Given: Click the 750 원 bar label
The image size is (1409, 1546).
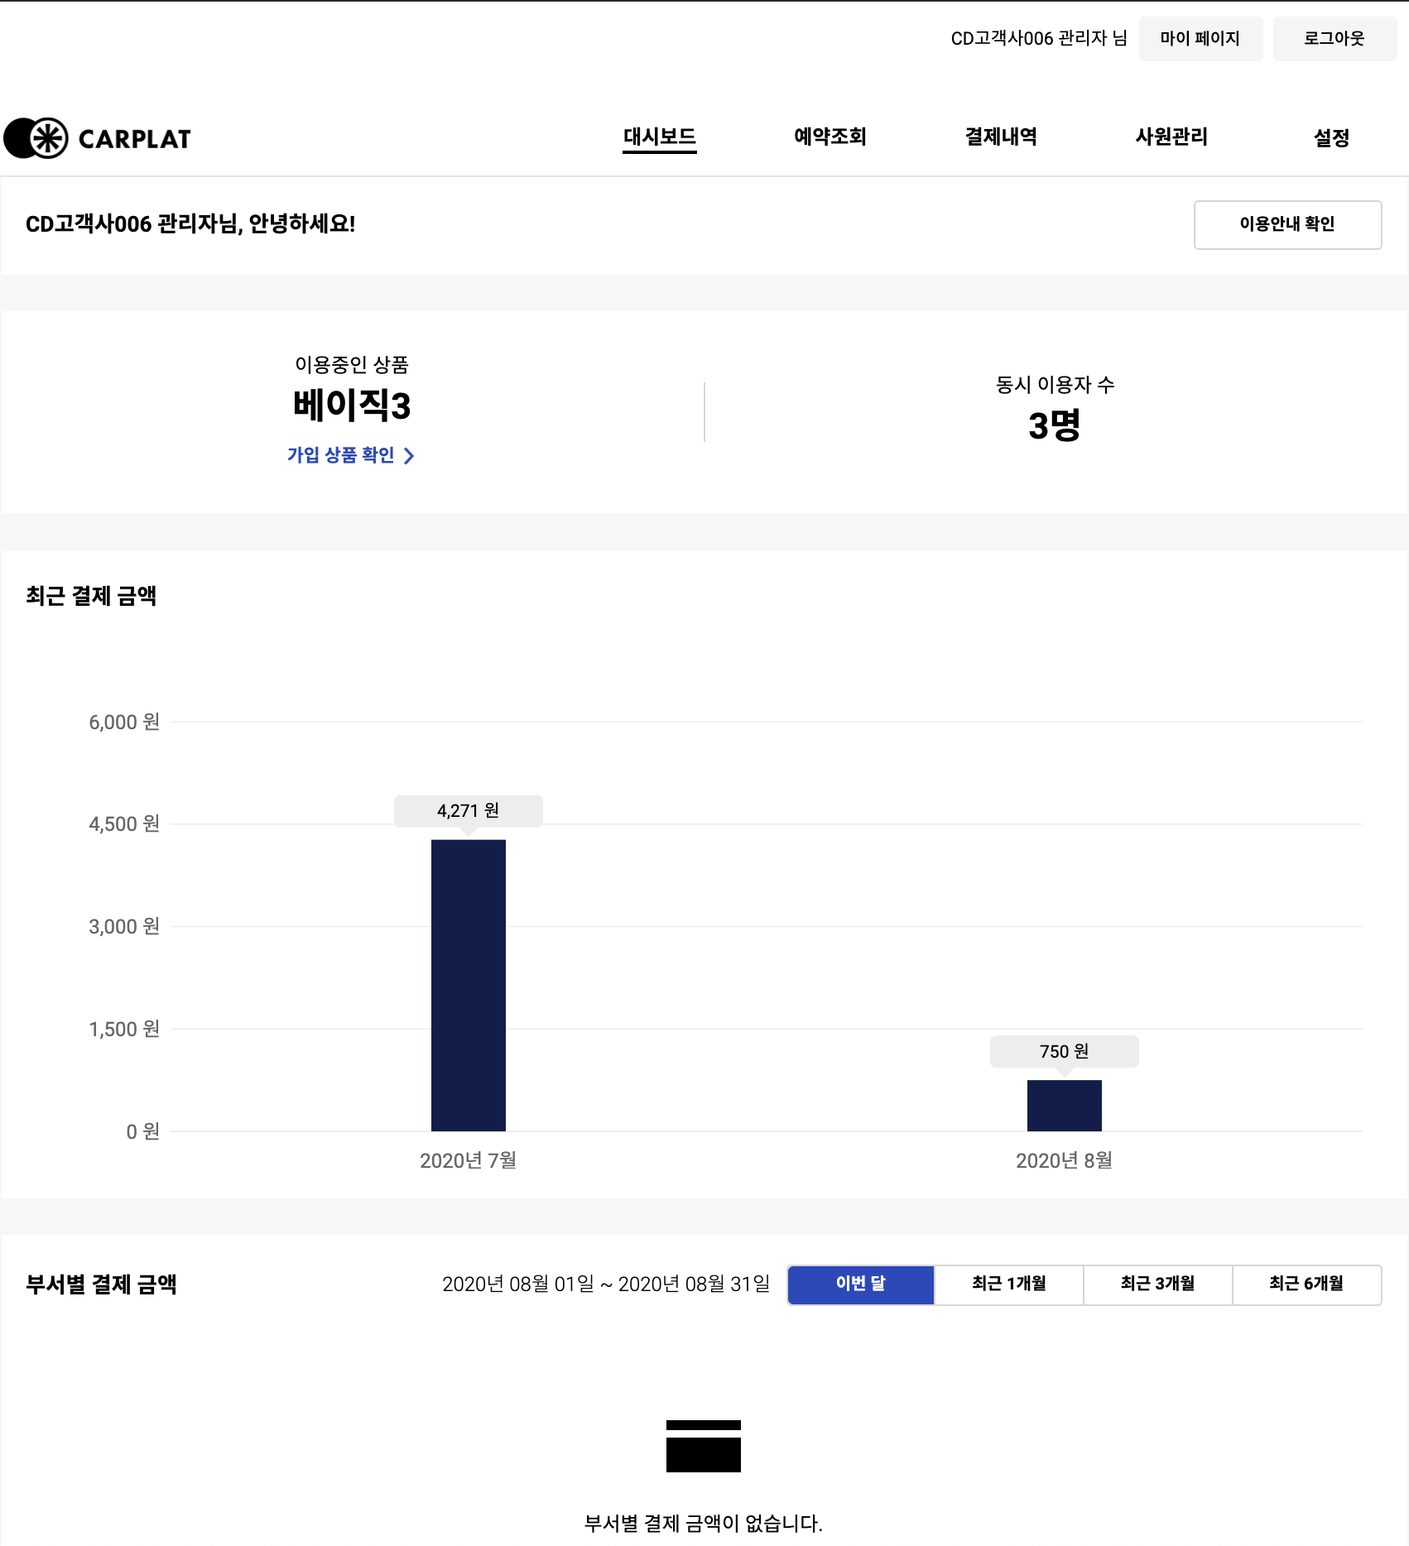Looking at the screenshot, I should coord(1065,1052).
